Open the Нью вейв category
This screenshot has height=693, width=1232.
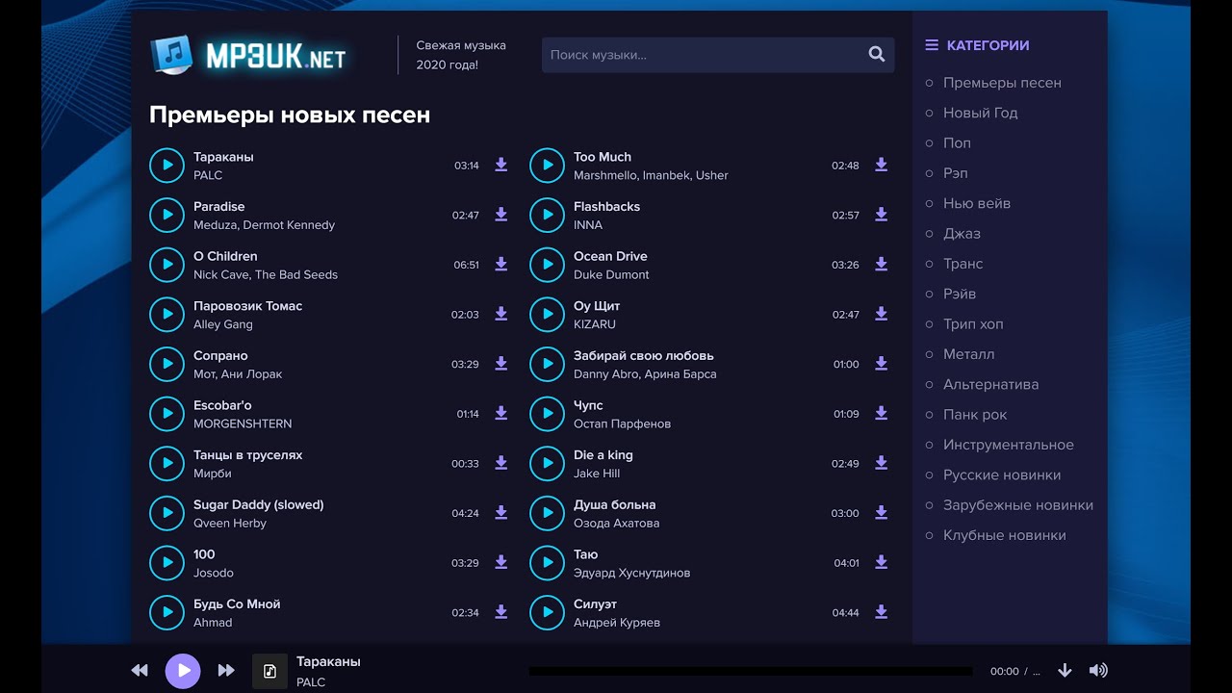pos(977,203)
